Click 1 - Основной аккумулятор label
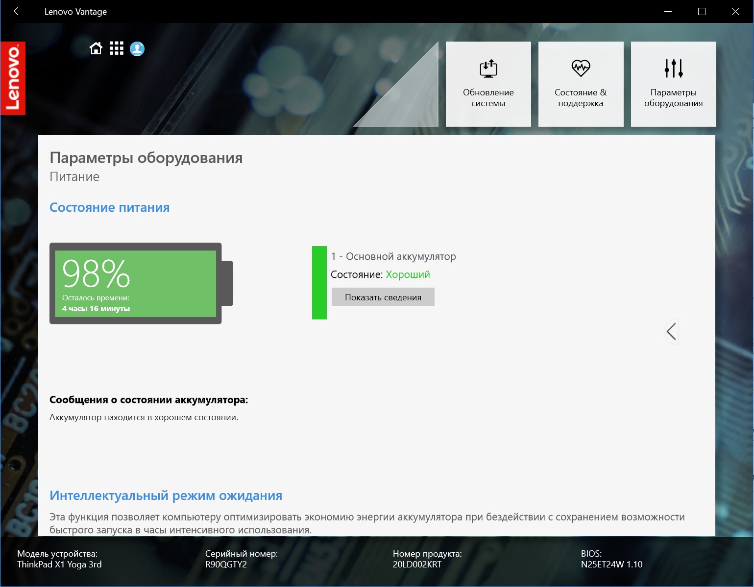Image resolution: width=754 pixels, height=587 pixels. tap(393, 256)
